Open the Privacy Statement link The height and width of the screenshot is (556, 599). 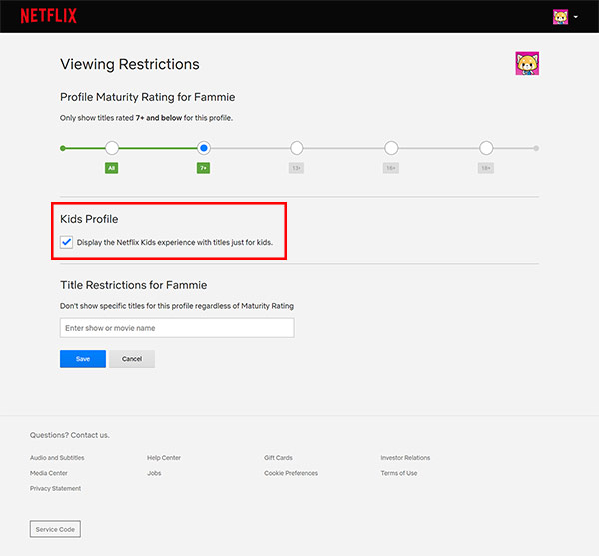(x=55, y=488)
